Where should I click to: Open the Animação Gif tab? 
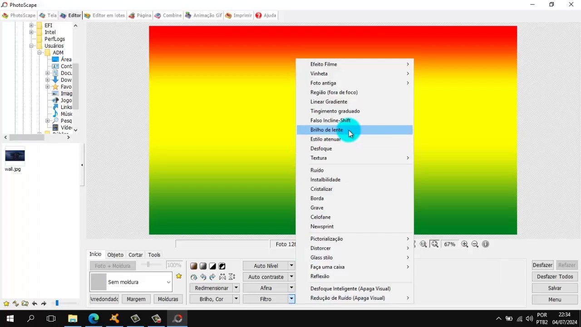click(203, 15)
